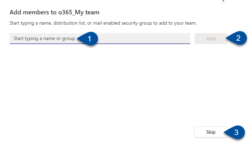Click the 'Start typing a name' description opening
251x147 pixels.
30,23
